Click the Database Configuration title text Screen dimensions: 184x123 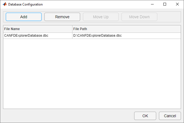[x=25, y=4]
